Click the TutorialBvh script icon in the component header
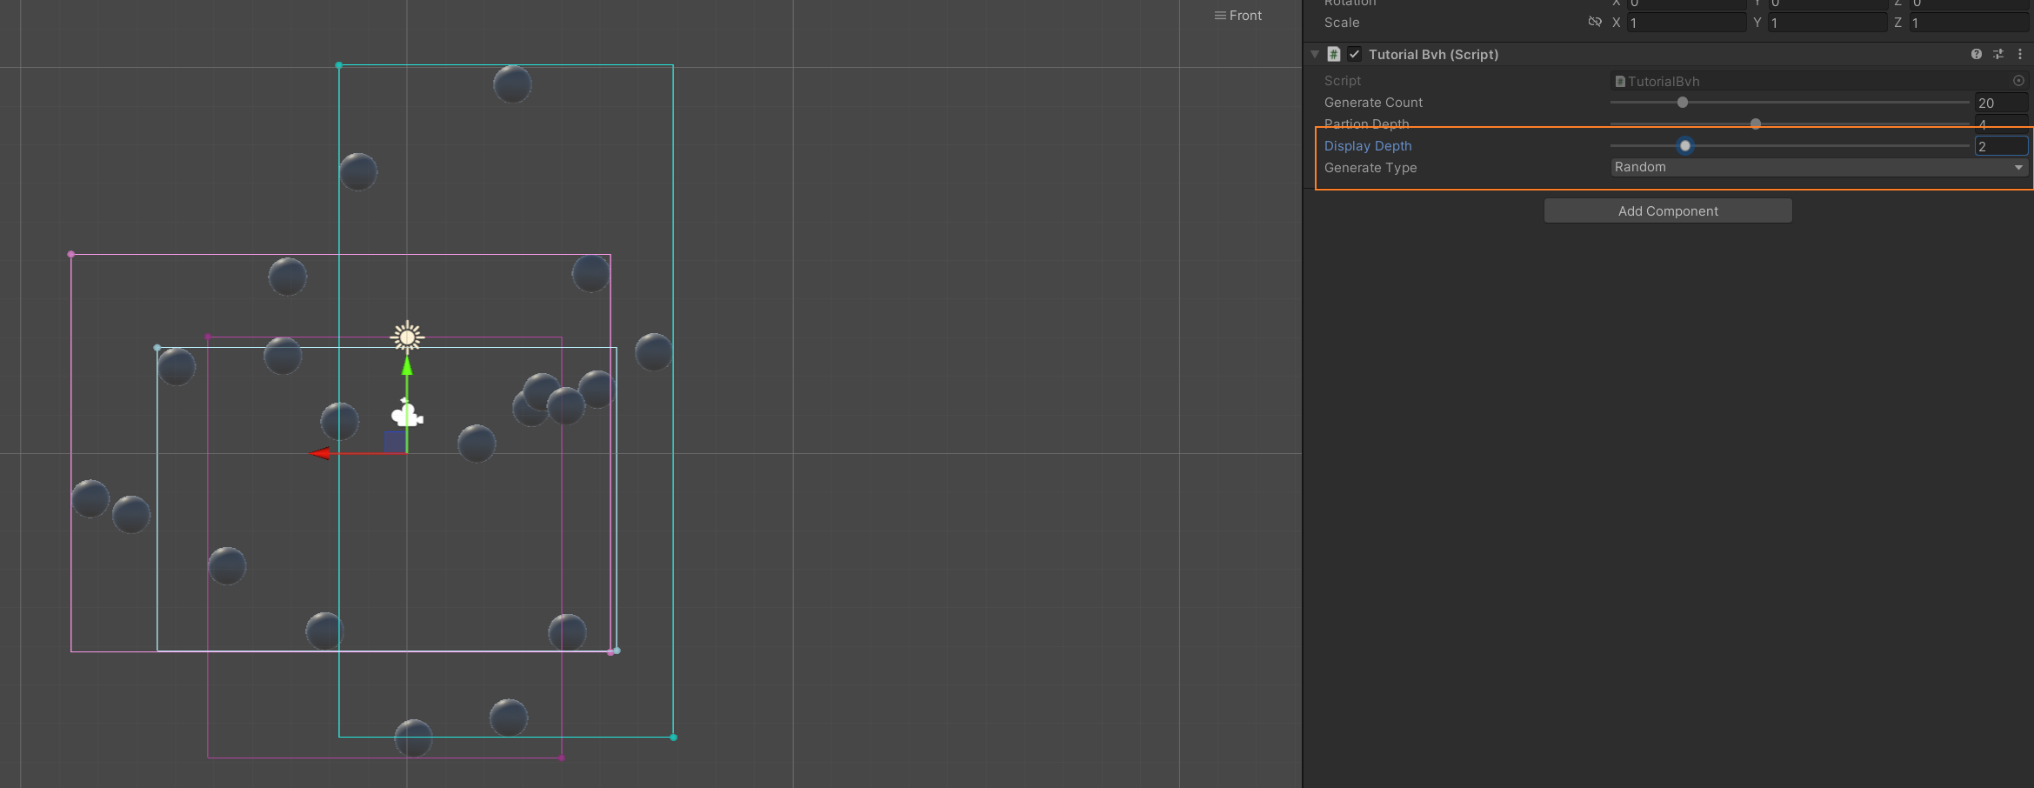The width and height of the screenshot is (2034, 788). point(1333,54)
